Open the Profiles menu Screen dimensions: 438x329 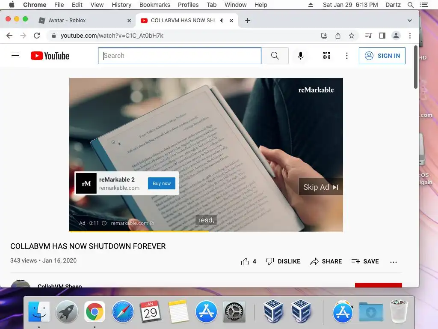coord(188,5)
